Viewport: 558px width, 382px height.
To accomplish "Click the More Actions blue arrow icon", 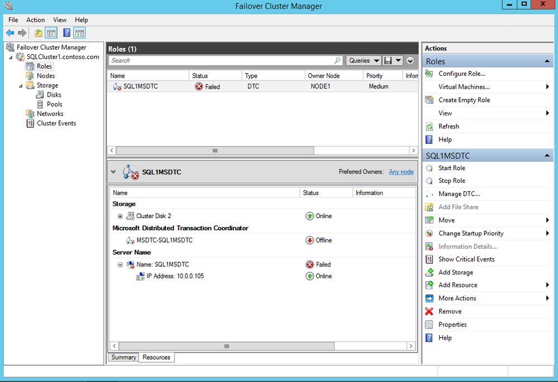I will pos(429,298).
